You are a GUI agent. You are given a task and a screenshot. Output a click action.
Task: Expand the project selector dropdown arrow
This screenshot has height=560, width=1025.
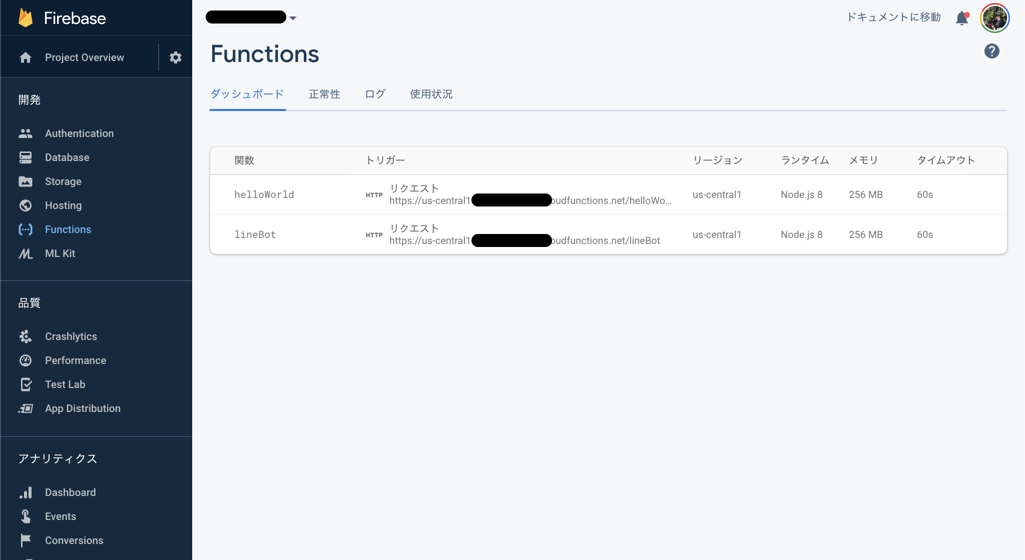coord(293,18)
